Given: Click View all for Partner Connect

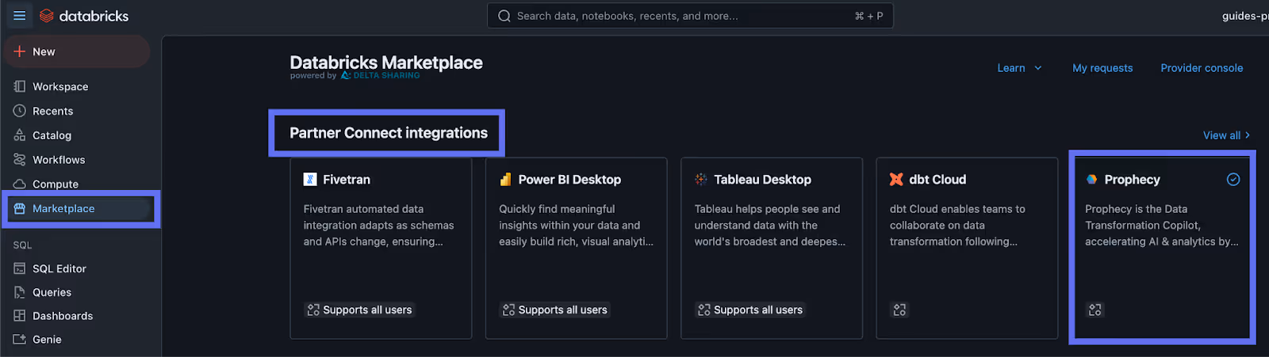Looking at the screenshot, I should coord(1226,135).
